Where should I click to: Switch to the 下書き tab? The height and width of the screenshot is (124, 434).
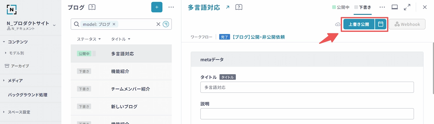363,7
